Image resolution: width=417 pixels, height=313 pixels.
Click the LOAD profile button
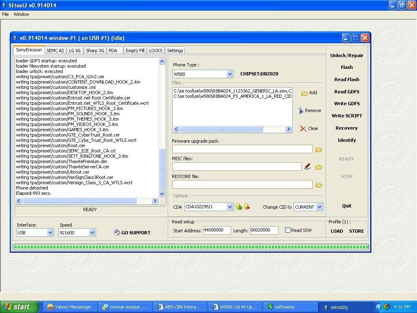[337, 231]
